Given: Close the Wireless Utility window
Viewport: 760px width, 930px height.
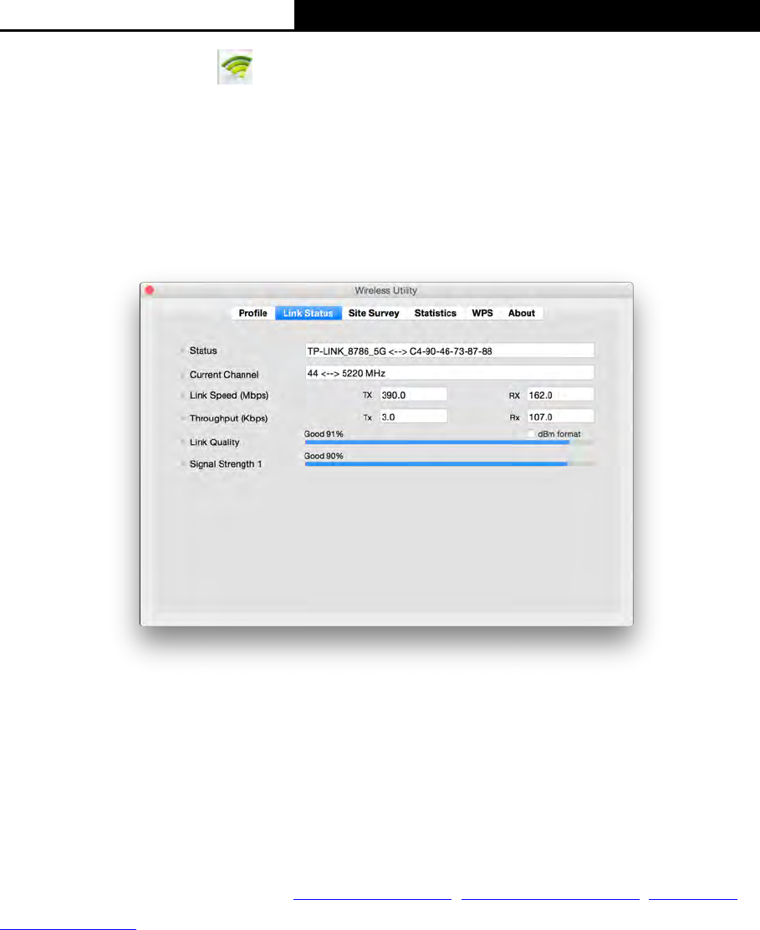Looking at the screenshot, I should [150, 290].
